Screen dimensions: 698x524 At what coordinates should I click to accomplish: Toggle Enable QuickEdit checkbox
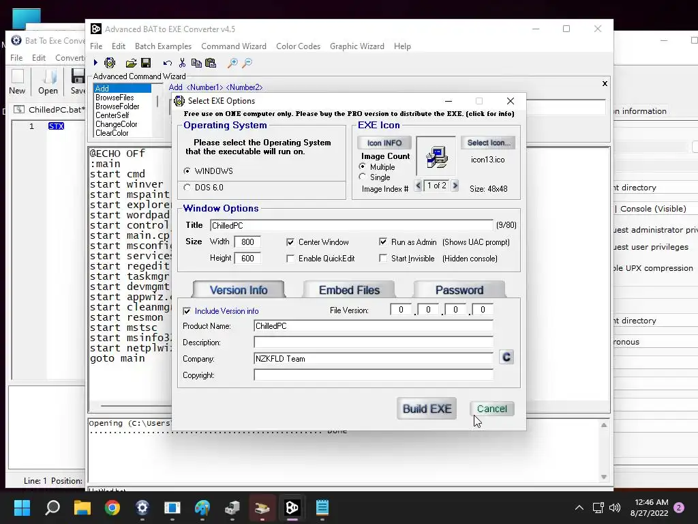click(290, 259)
